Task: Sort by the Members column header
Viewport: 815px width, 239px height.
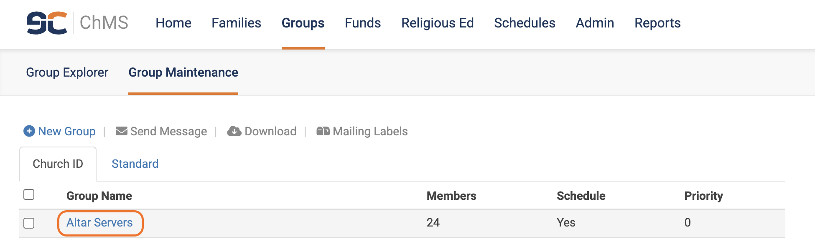Action: (451, 196)
